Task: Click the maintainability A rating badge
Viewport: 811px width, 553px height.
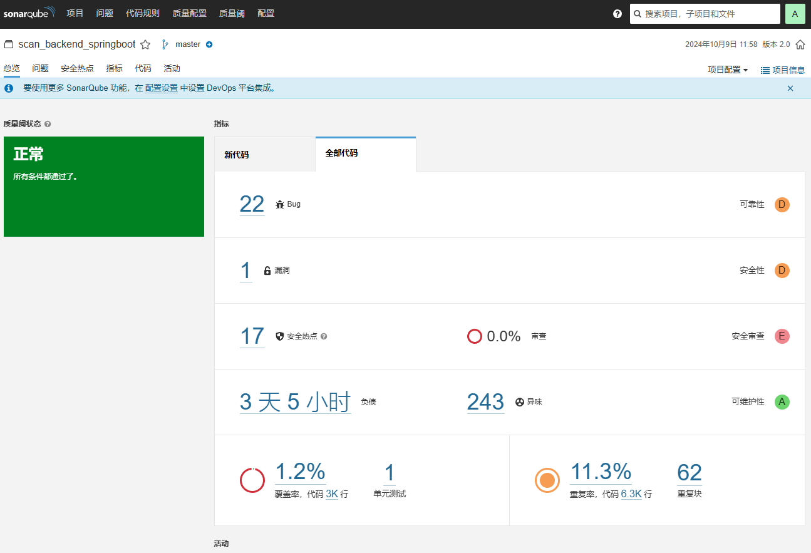Action: coord(782,402)
